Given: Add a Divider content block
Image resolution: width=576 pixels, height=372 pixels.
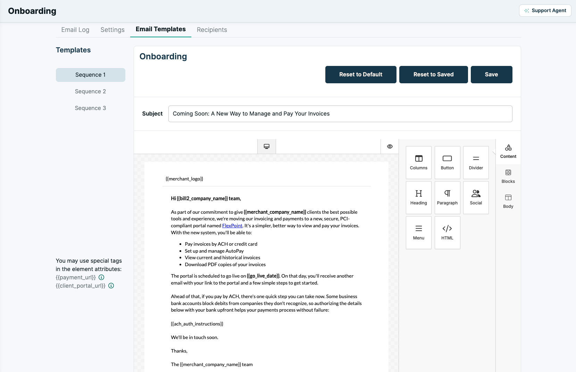Looking at the screenshot, I should [476, 162].
